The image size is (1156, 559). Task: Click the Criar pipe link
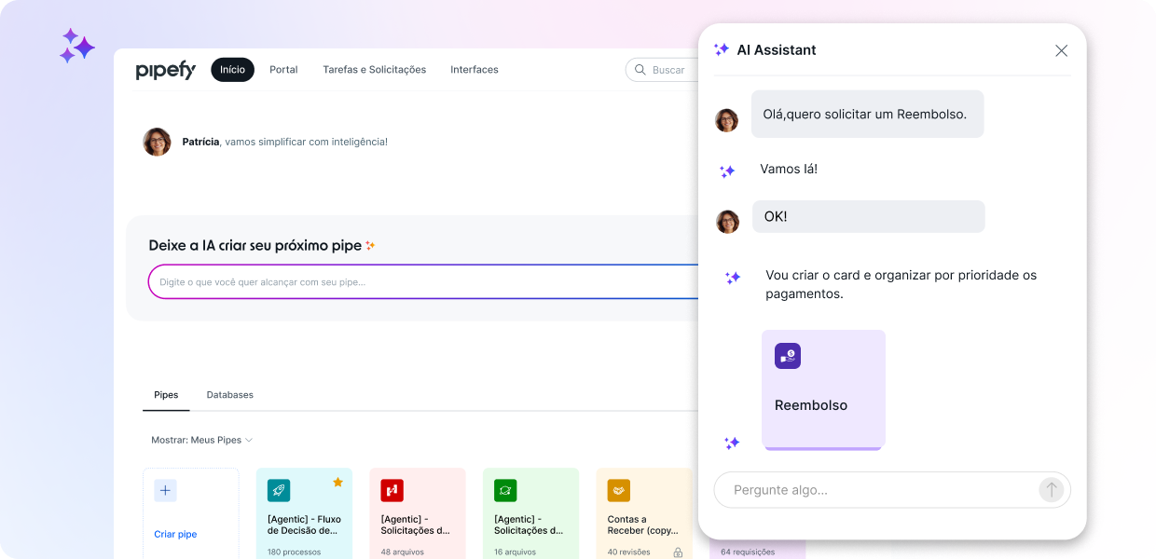175,535
